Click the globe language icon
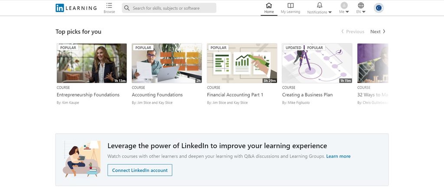444x187 pixels. point(361,5)
